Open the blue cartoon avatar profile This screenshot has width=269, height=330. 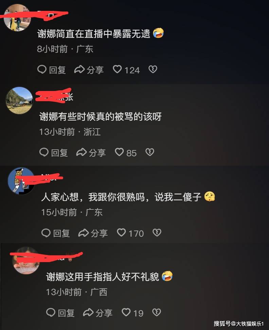(x=21, y=181)
